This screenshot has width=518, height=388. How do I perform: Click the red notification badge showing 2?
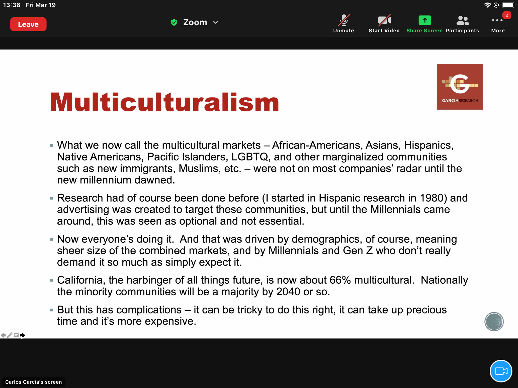tap(507, 15)
